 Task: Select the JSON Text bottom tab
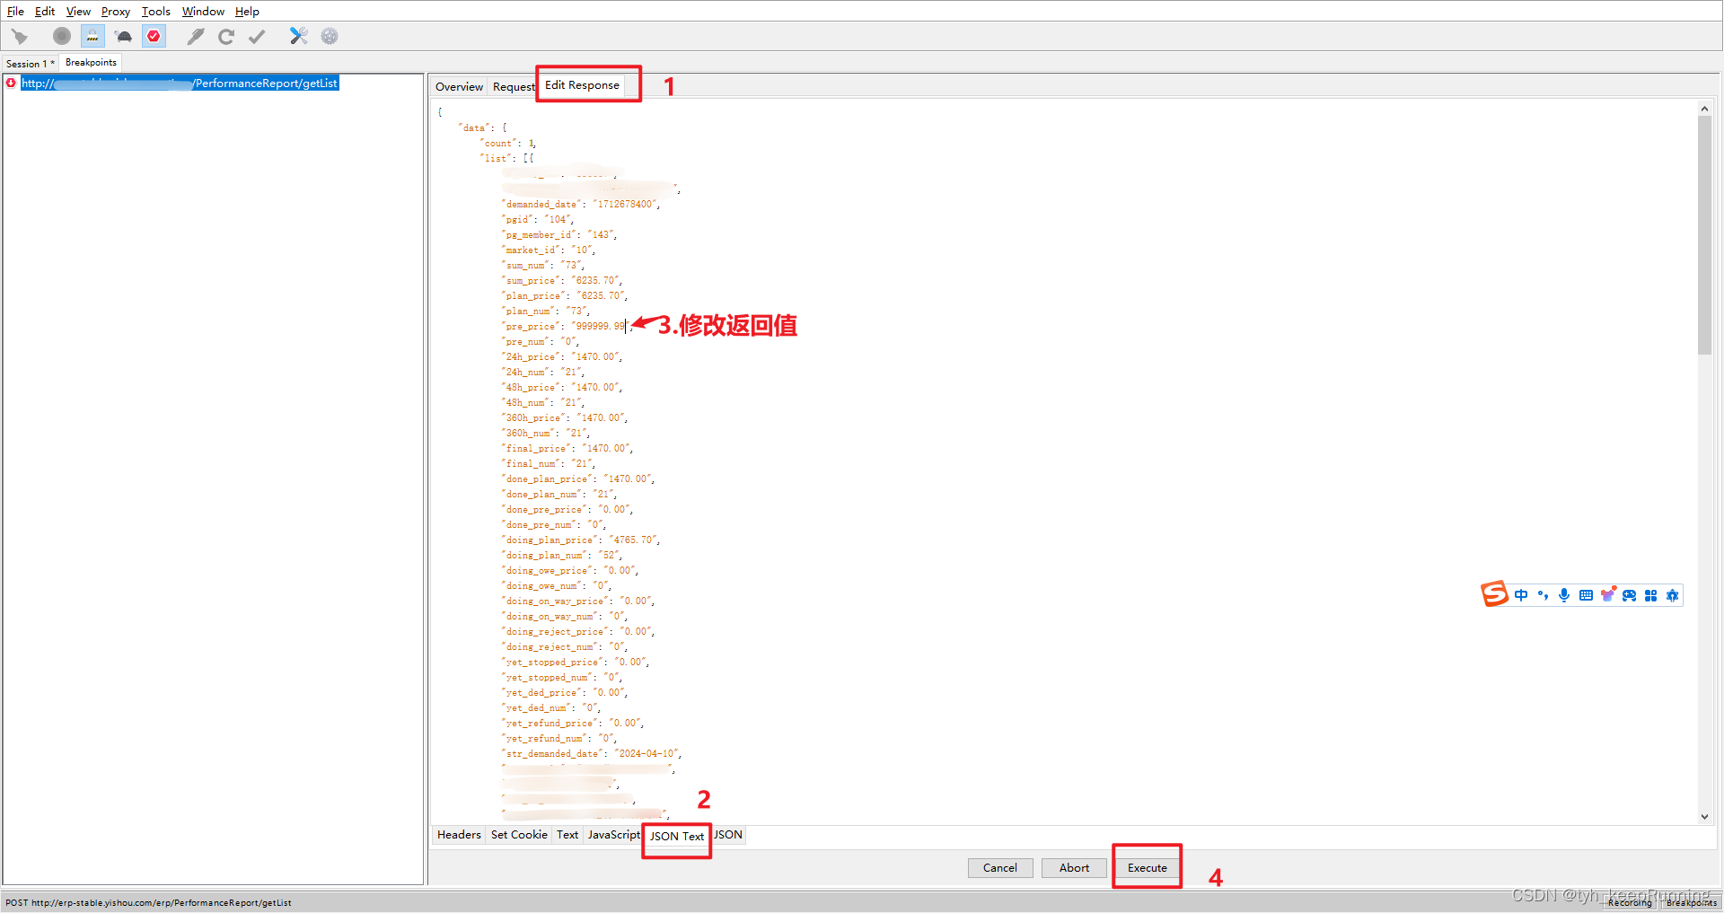(x=677, y=836)
